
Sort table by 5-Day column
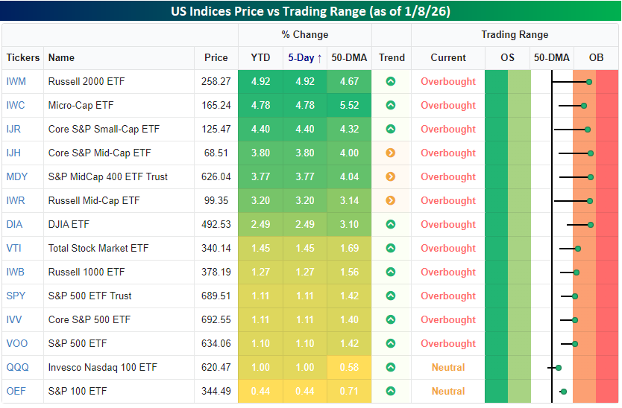[x=304, y=58]
